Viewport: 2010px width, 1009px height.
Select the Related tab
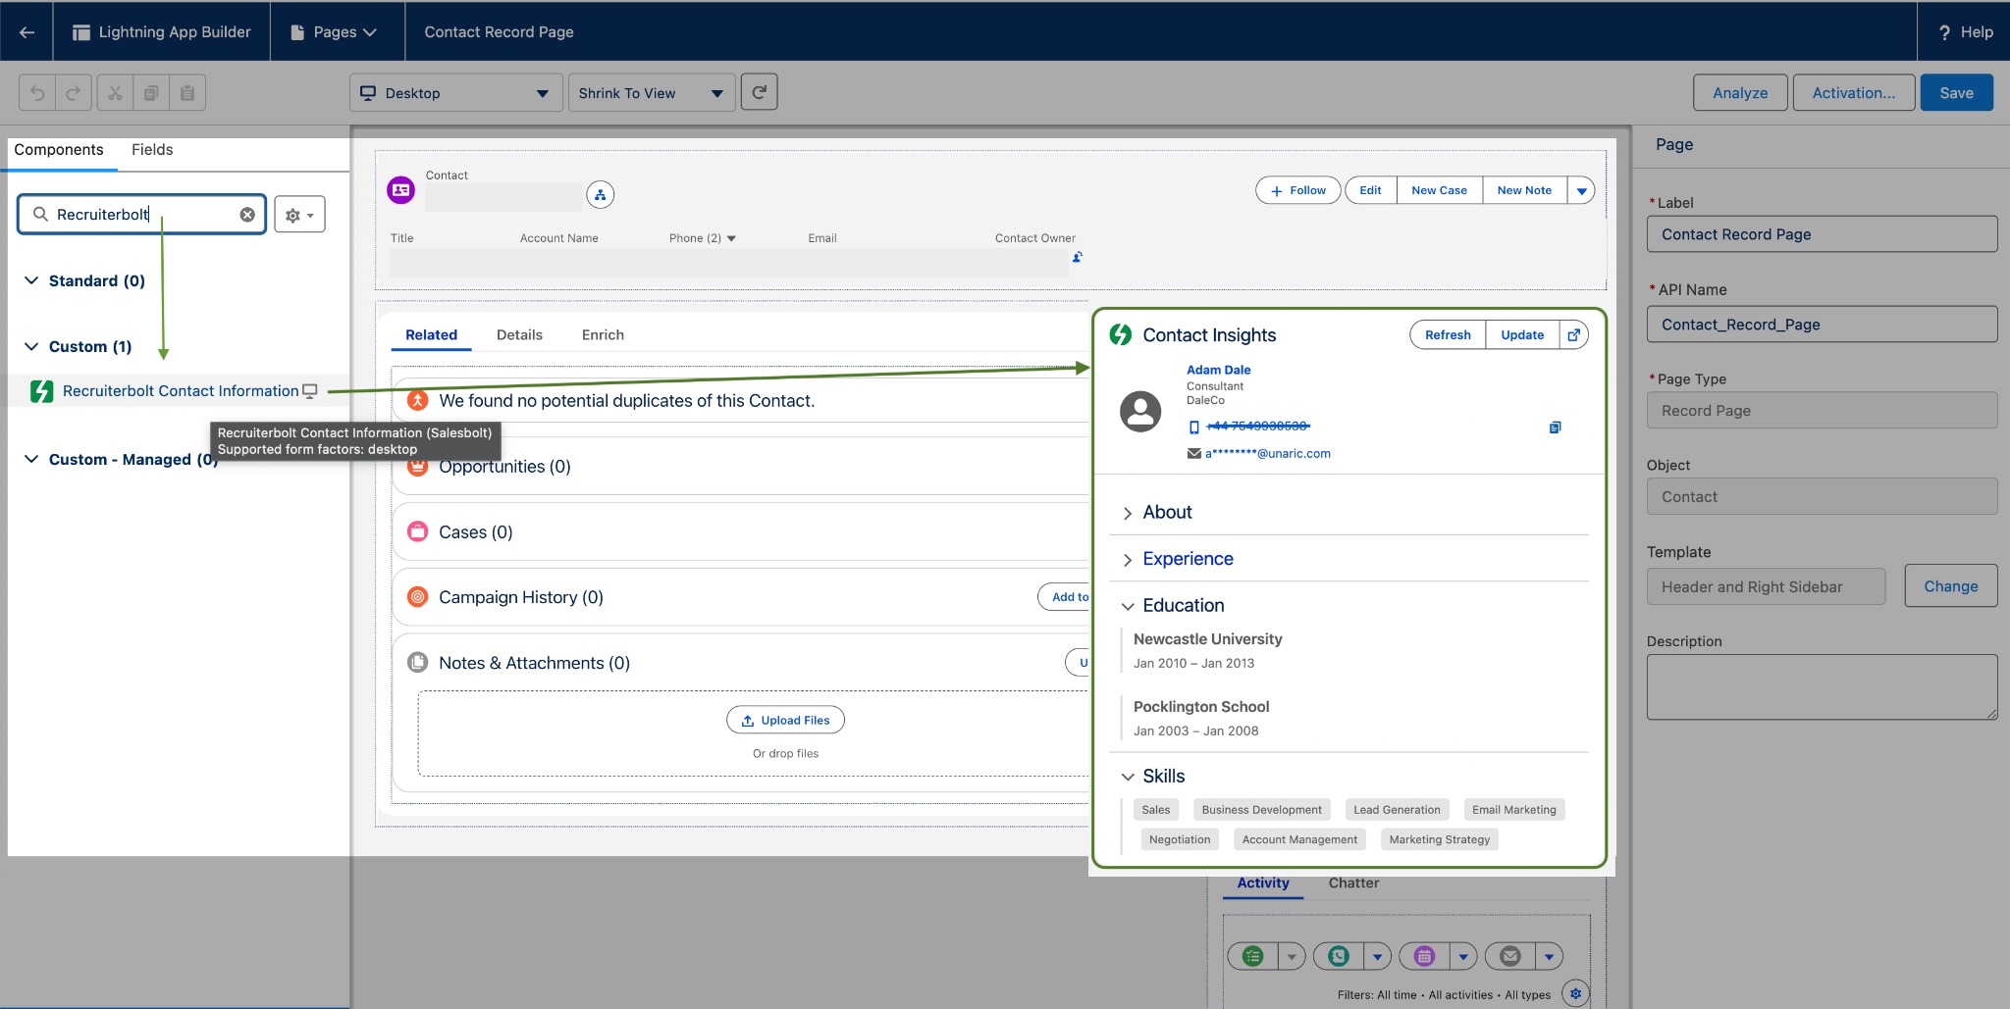coord(432,335)
